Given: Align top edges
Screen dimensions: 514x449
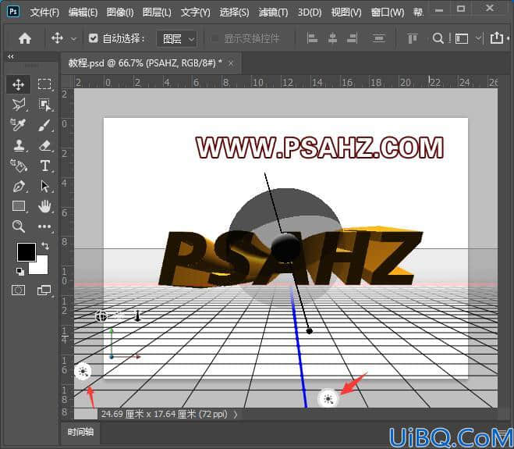Looking at the screenshot, I should click(x=413, y=38).
